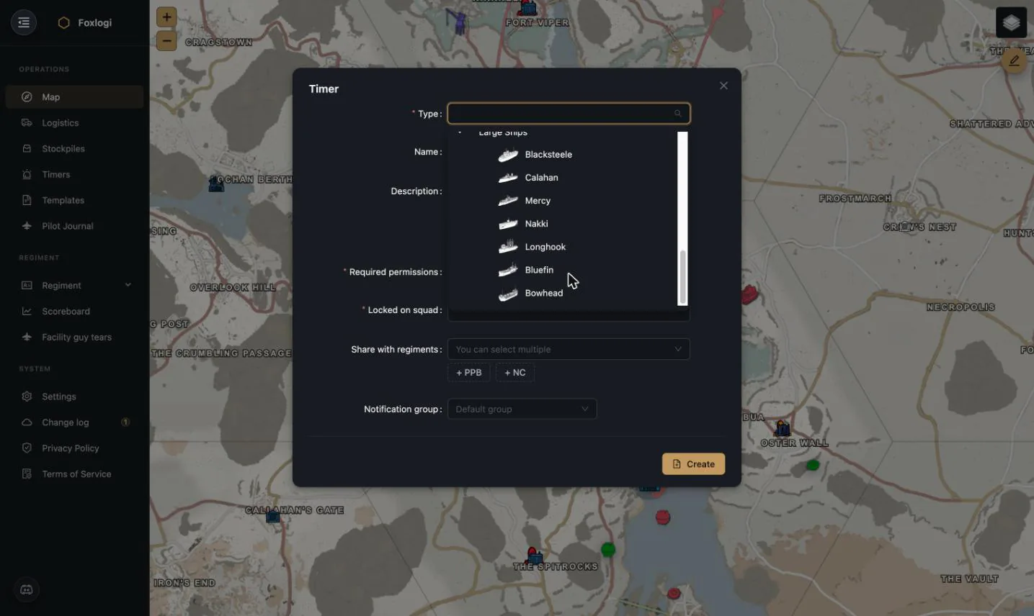Collapse the Large Ships group
The image size is (1034, 616).
click(460, 133)
